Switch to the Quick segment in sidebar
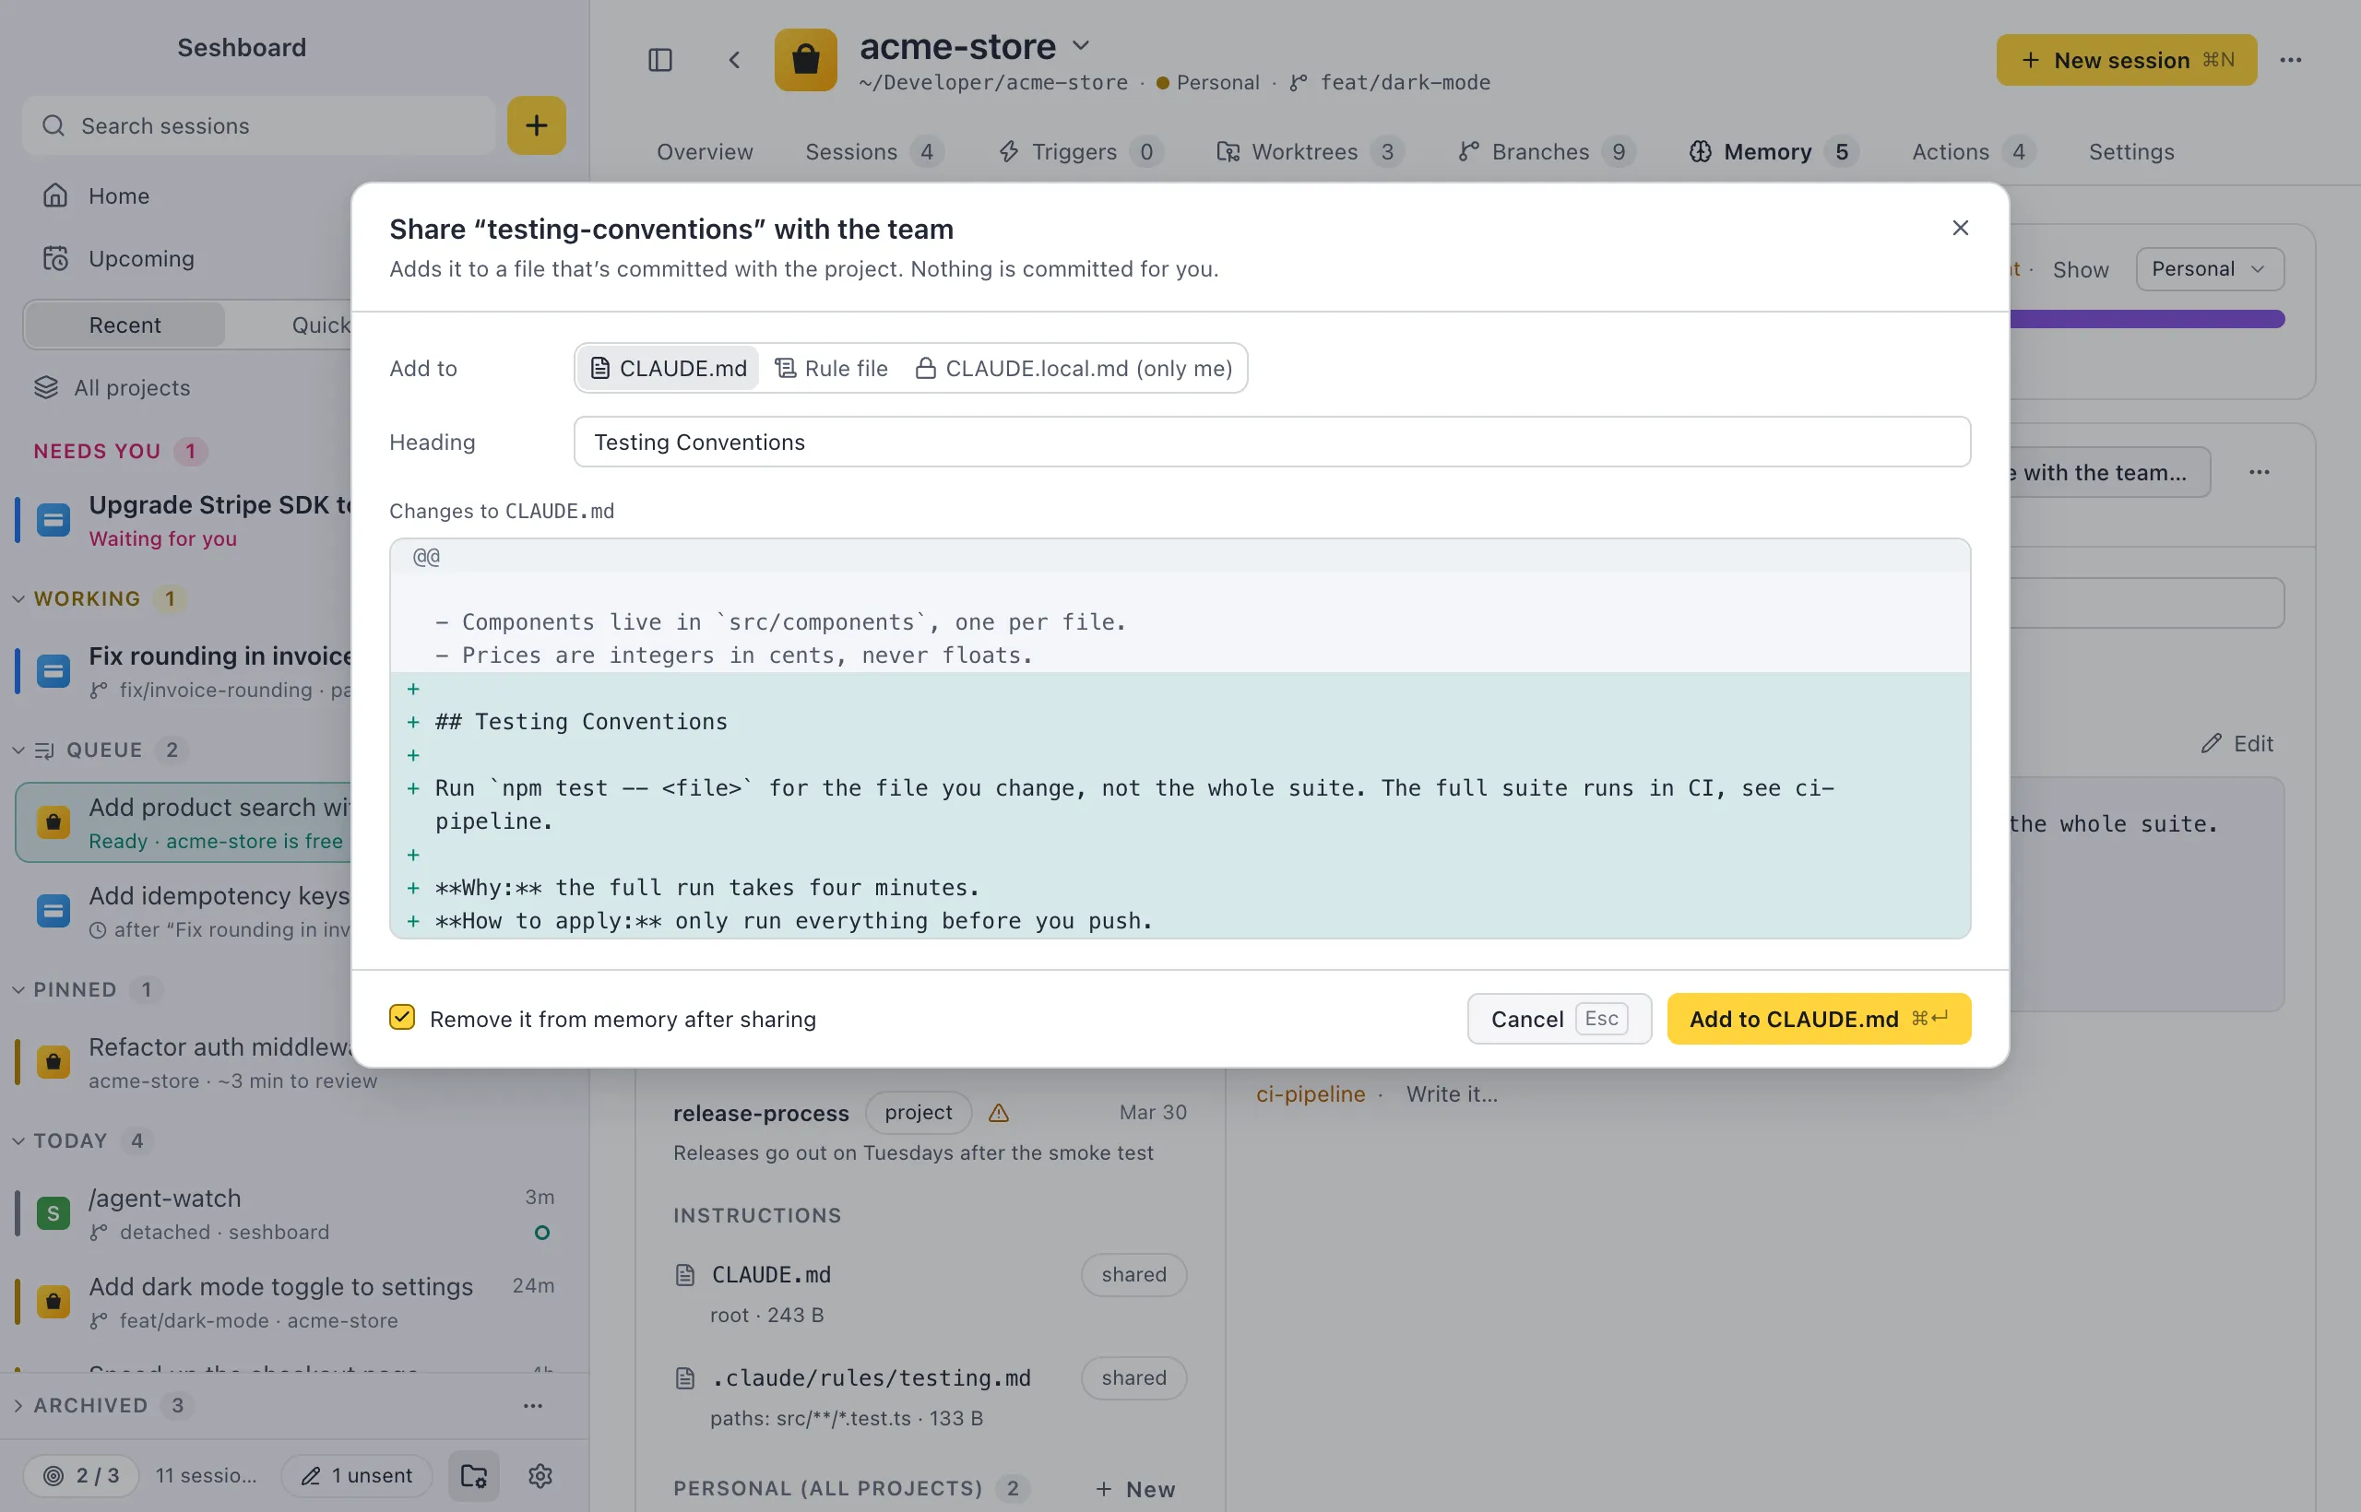 tap(320, 325)
